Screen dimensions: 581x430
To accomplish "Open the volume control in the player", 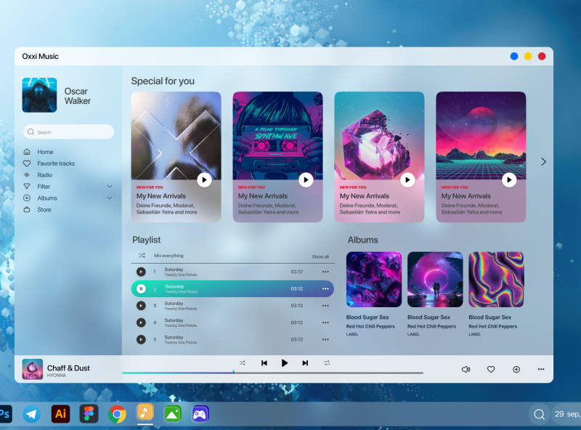I will [466, 370].
